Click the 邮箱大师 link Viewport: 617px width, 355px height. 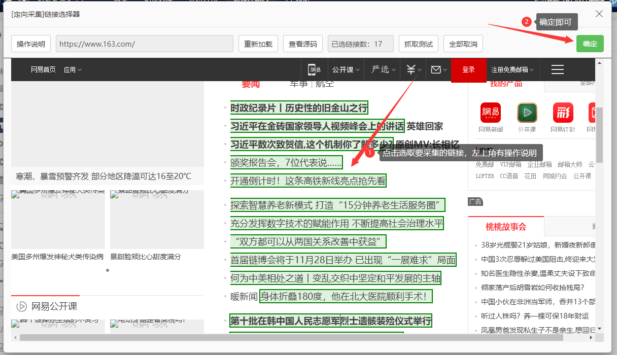[x=570, y=164]
